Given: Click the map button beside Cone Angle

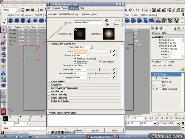Looking at the screenshot, I should [114, 69].
